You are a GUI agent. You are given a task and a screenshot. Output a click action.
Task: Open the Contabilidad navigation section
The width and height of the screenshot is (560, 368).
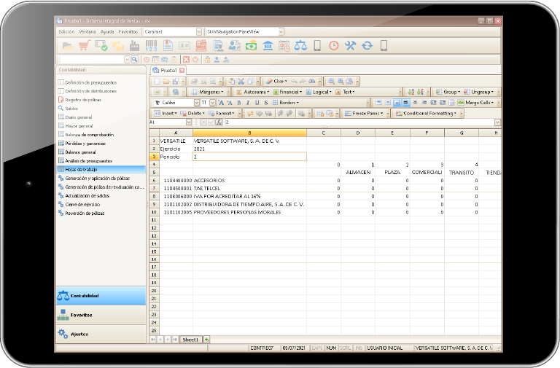click(101, 296)
